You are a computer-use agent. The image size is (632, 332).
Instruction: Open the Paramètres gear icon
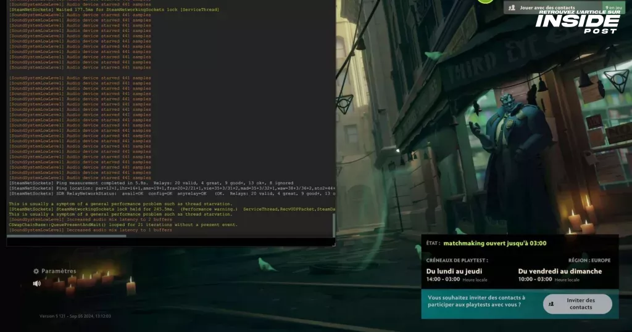click(x=36, y=271)
